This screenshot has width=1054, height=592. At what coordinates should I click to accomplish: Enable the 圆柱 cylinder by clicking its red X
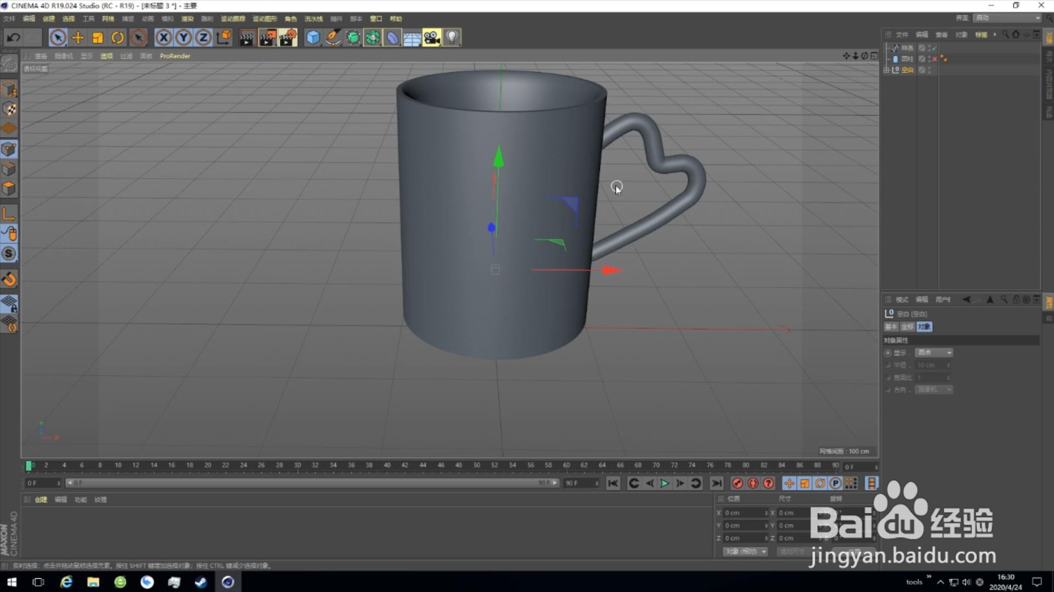click(934, 59)
